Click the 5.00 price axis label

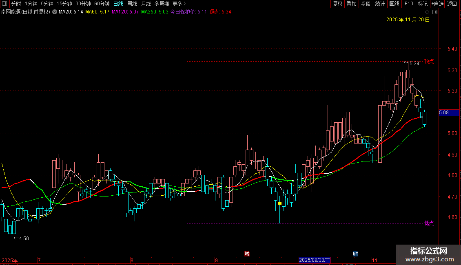click(452, 133)
